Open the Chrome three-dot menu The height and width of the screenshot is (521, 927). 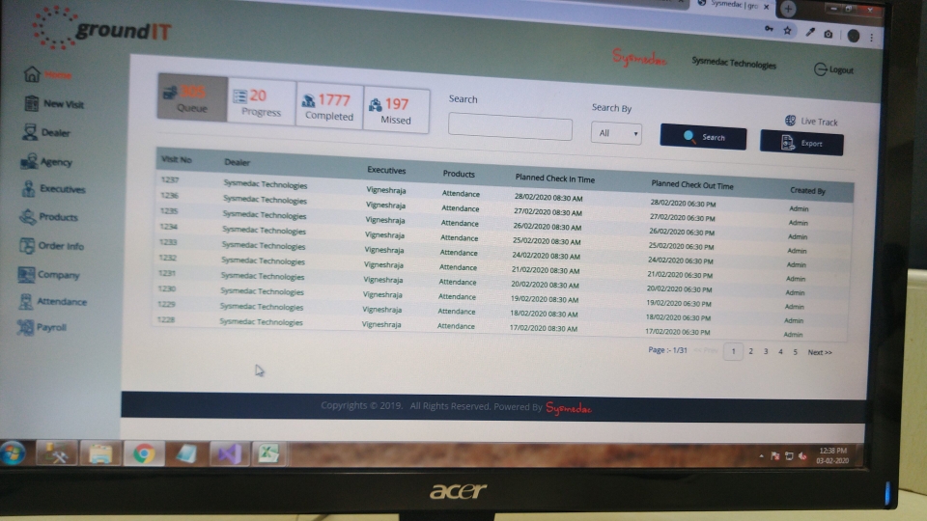[x=872, y=37]
